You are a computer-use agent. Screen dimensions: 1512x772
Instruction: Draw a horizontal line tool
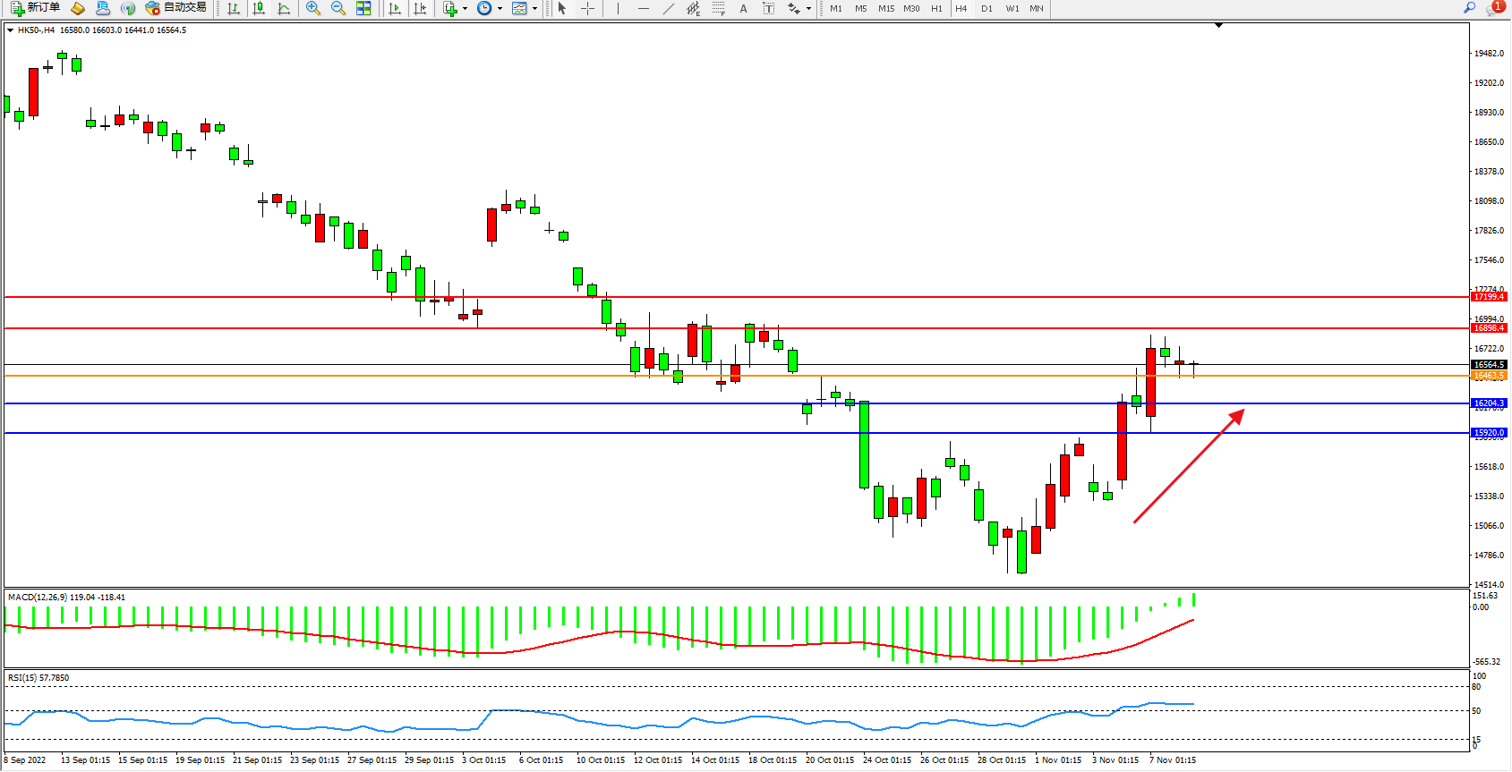[643, 8]
